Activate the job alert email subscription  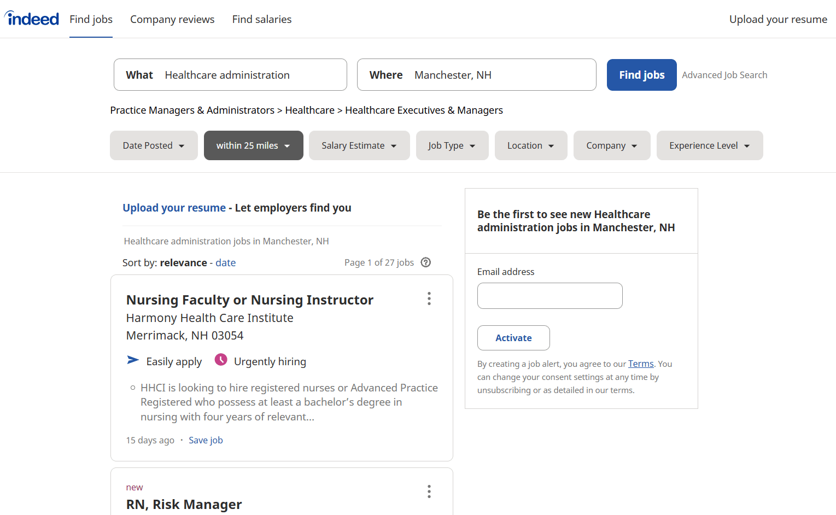(x=513, y=338)
